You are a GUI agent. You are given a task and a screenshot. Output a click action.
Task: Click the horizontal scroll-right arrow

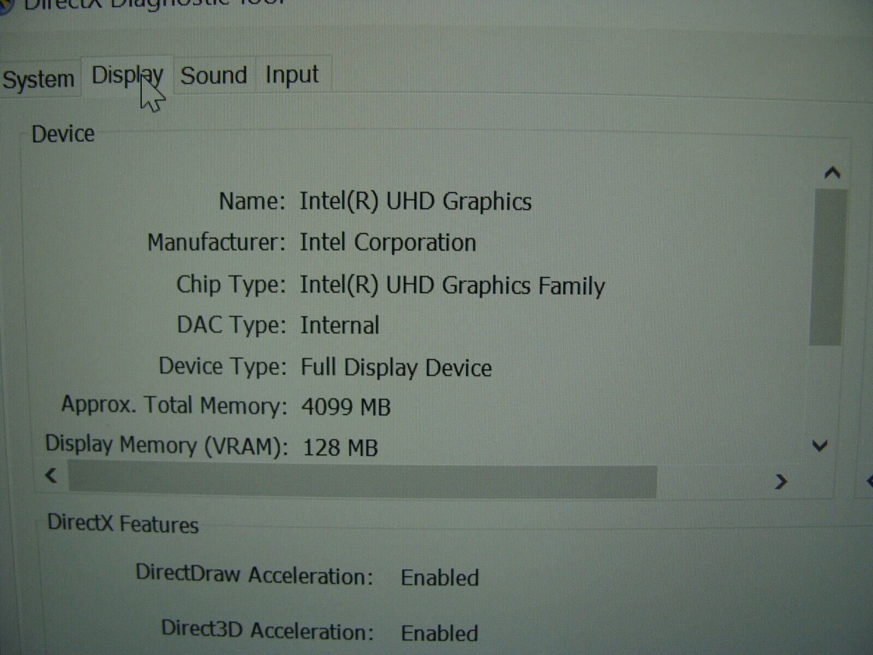781,481
